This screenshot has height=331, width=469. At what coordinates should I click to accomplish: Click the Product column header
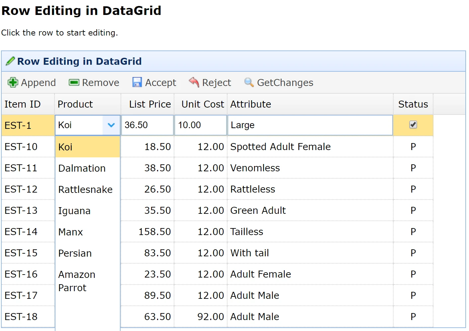point(88,104)
